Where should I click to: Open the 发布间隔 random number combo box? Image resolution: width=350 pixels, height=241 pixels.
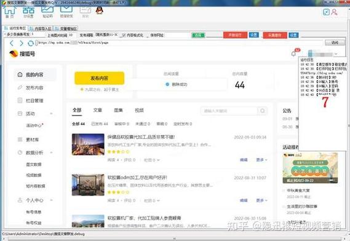[x=106, y=35]
